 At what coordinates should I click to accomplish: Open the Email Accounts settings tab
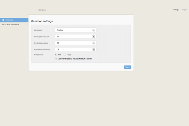pyautogui.click(x=13, y=24)
